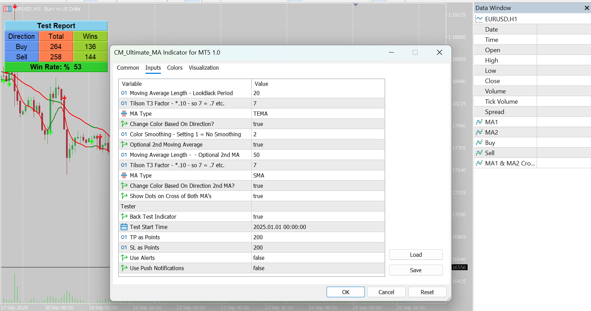
Task: Click the boolean icon of Change Color Based On Direction 2nd MA?
Action: coord(124,186)
